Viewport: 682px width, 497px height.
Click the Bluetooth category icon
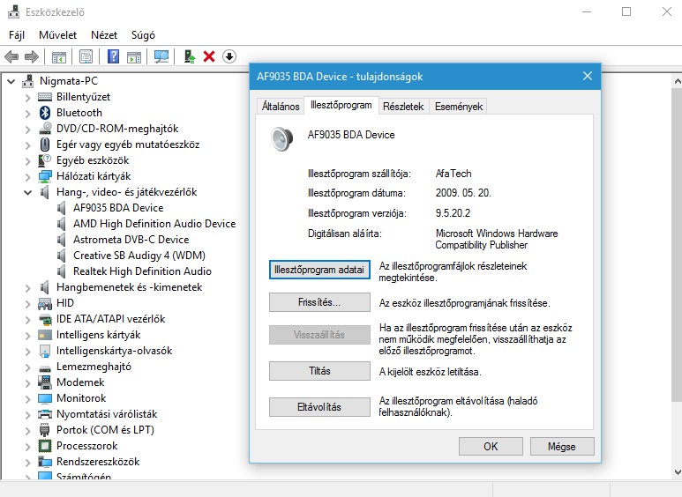click(45, 113)
